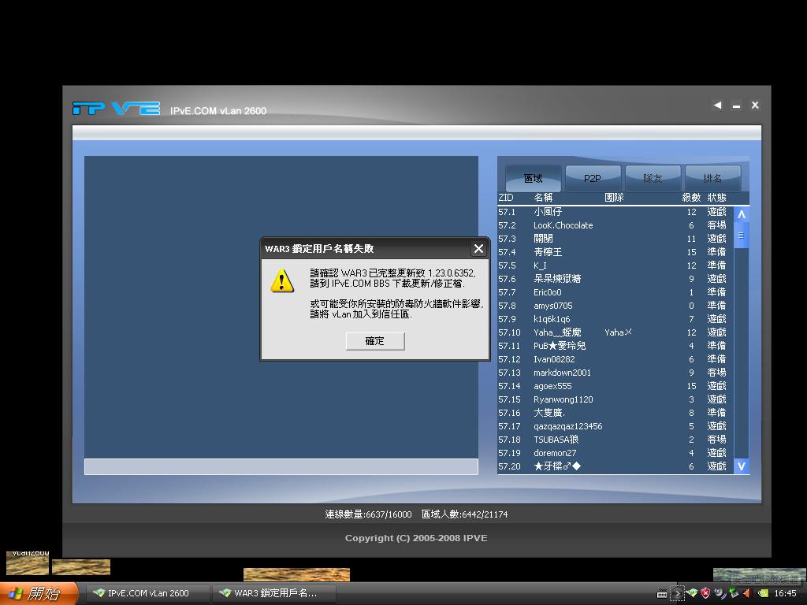Click the 連線數量:6637/16000 status text

pyautogui.click(x=369, y=514)
